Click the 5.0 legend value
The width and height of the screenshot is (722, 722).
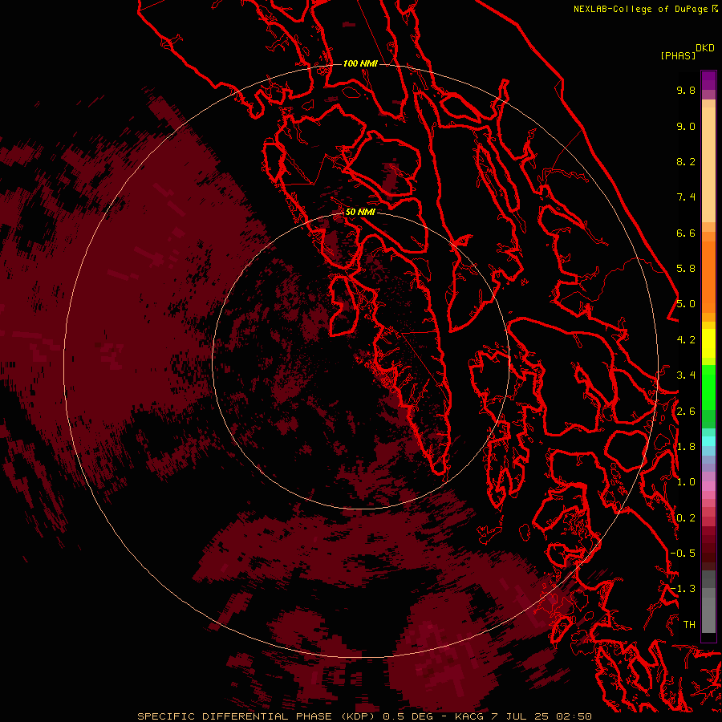[686, 304]
